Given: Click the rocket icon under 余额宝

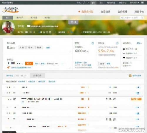Looking at the screenshot, I should pos(9,67).
